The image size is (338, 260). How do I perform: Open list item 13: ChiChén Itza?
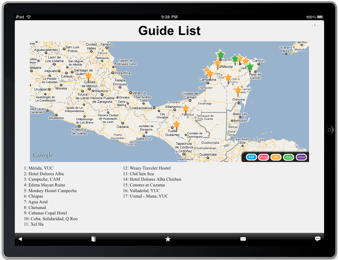tap(138, 174)
